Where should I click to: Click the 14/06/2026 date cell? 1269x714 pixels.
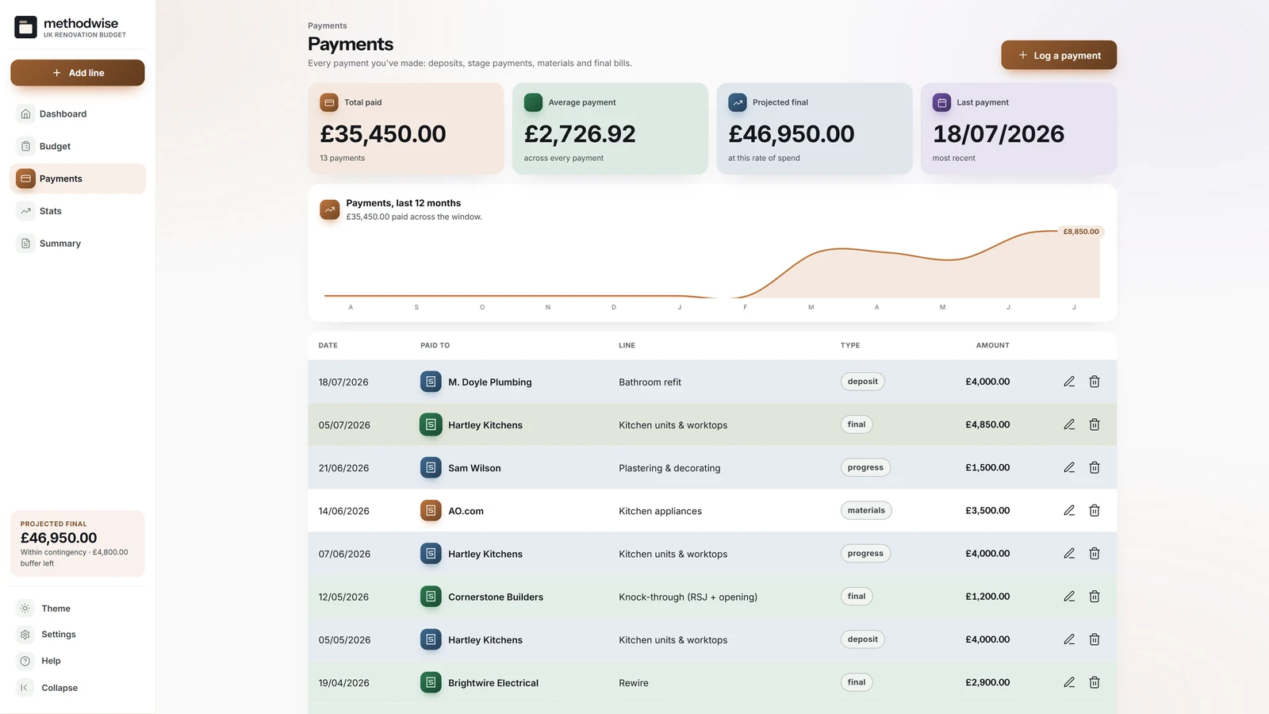pos(344,511)
